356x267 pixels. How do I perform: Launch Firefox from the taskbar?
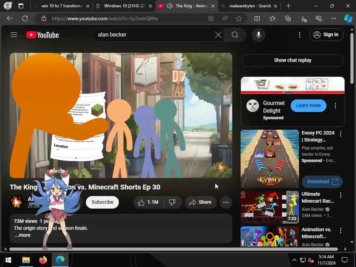43,260
